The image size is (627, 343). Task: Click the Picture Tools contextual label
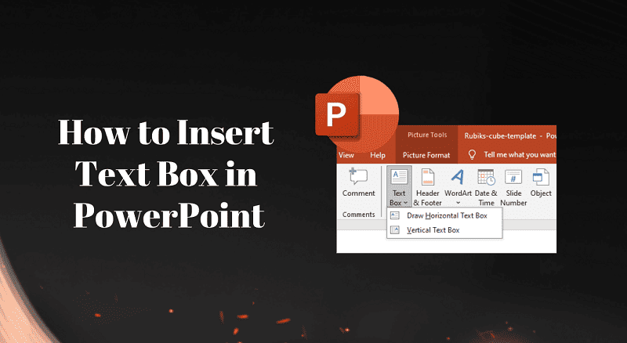(x=427, y=135)
